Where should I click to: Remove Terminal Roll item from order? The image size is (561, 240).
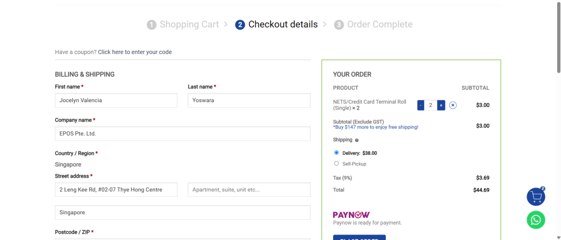[453, 105]
